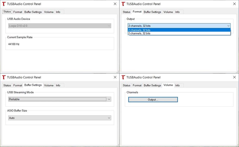Screen dimensions: 239x147
Task: Go to Status tab in the USB Streaming Mode window
Action: click(x=7, y=85)
